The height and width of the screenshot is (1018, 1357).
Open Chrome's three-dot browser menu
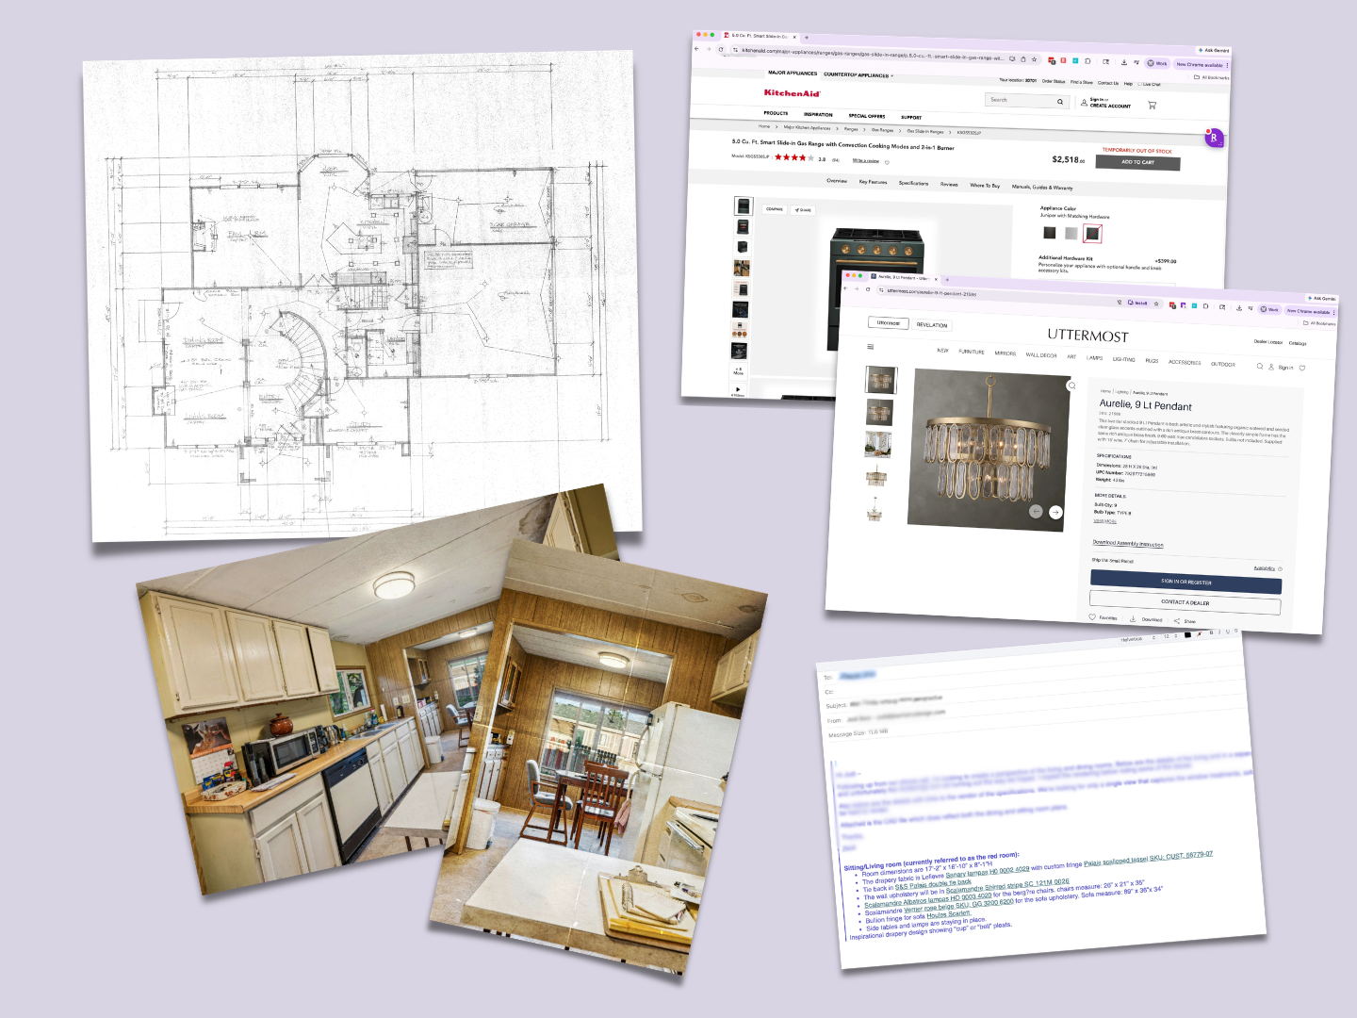(1227, 65)
